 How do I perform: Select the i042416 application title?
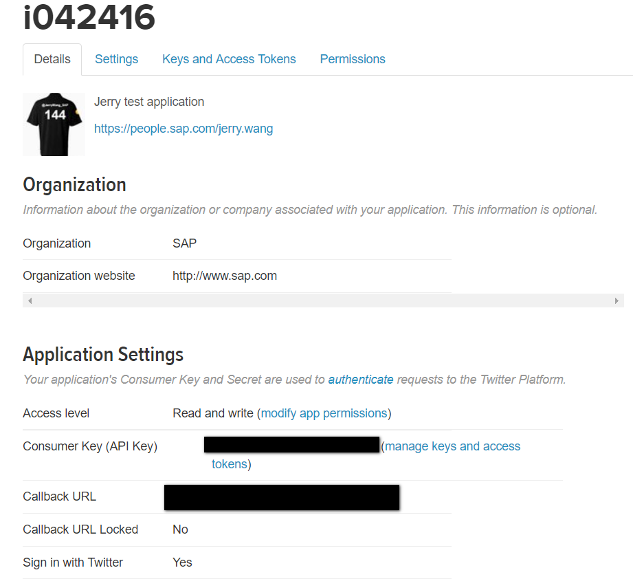point(89,17)
